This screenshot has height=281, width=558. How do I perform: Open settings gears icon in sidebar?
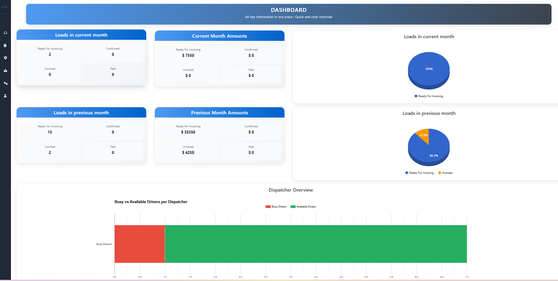pyautogui.click(x=5, y=83)
